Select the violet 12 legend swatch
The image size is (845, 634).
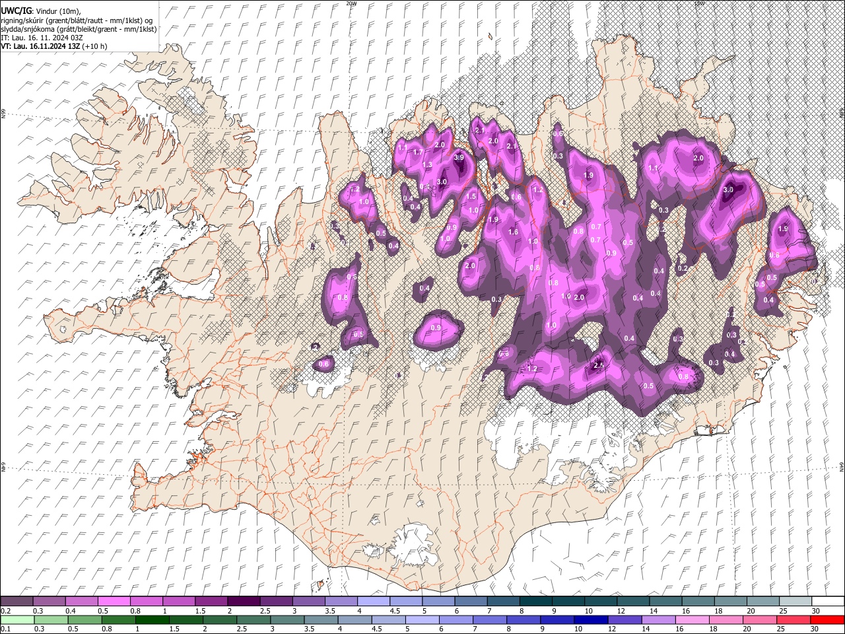coord(624,619)
